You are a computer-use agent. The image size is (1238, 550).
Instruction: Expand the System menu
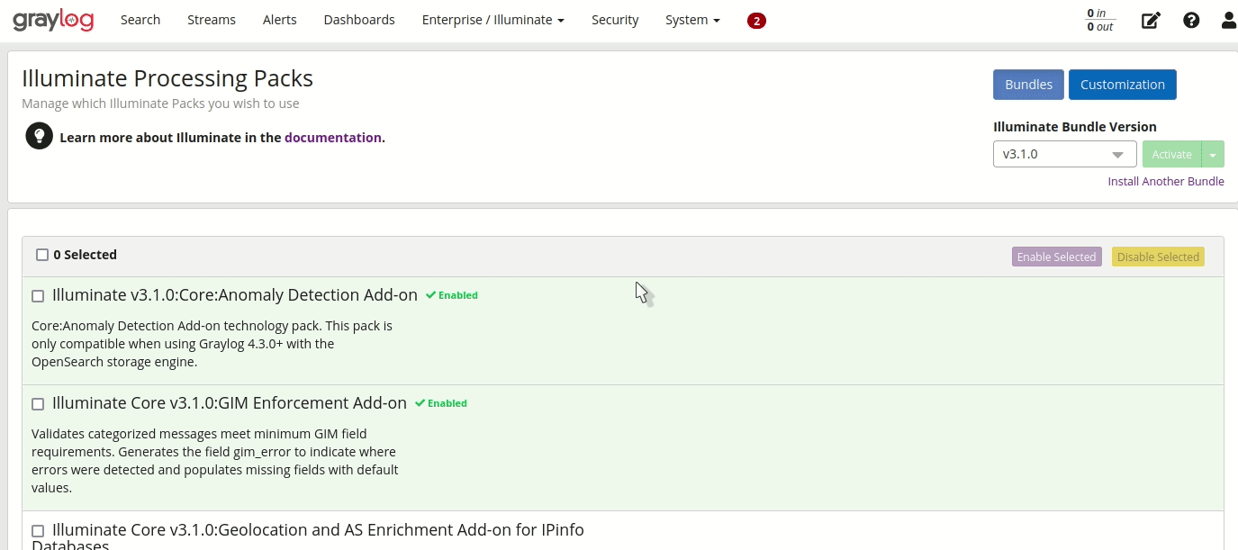(x=692, y=20)
